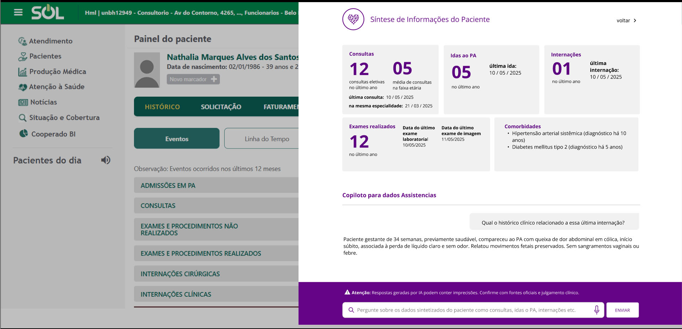Click the última consulta date line
Image resolution: width=682 pixels, height=329 pixels.
(x=381, y=97)
